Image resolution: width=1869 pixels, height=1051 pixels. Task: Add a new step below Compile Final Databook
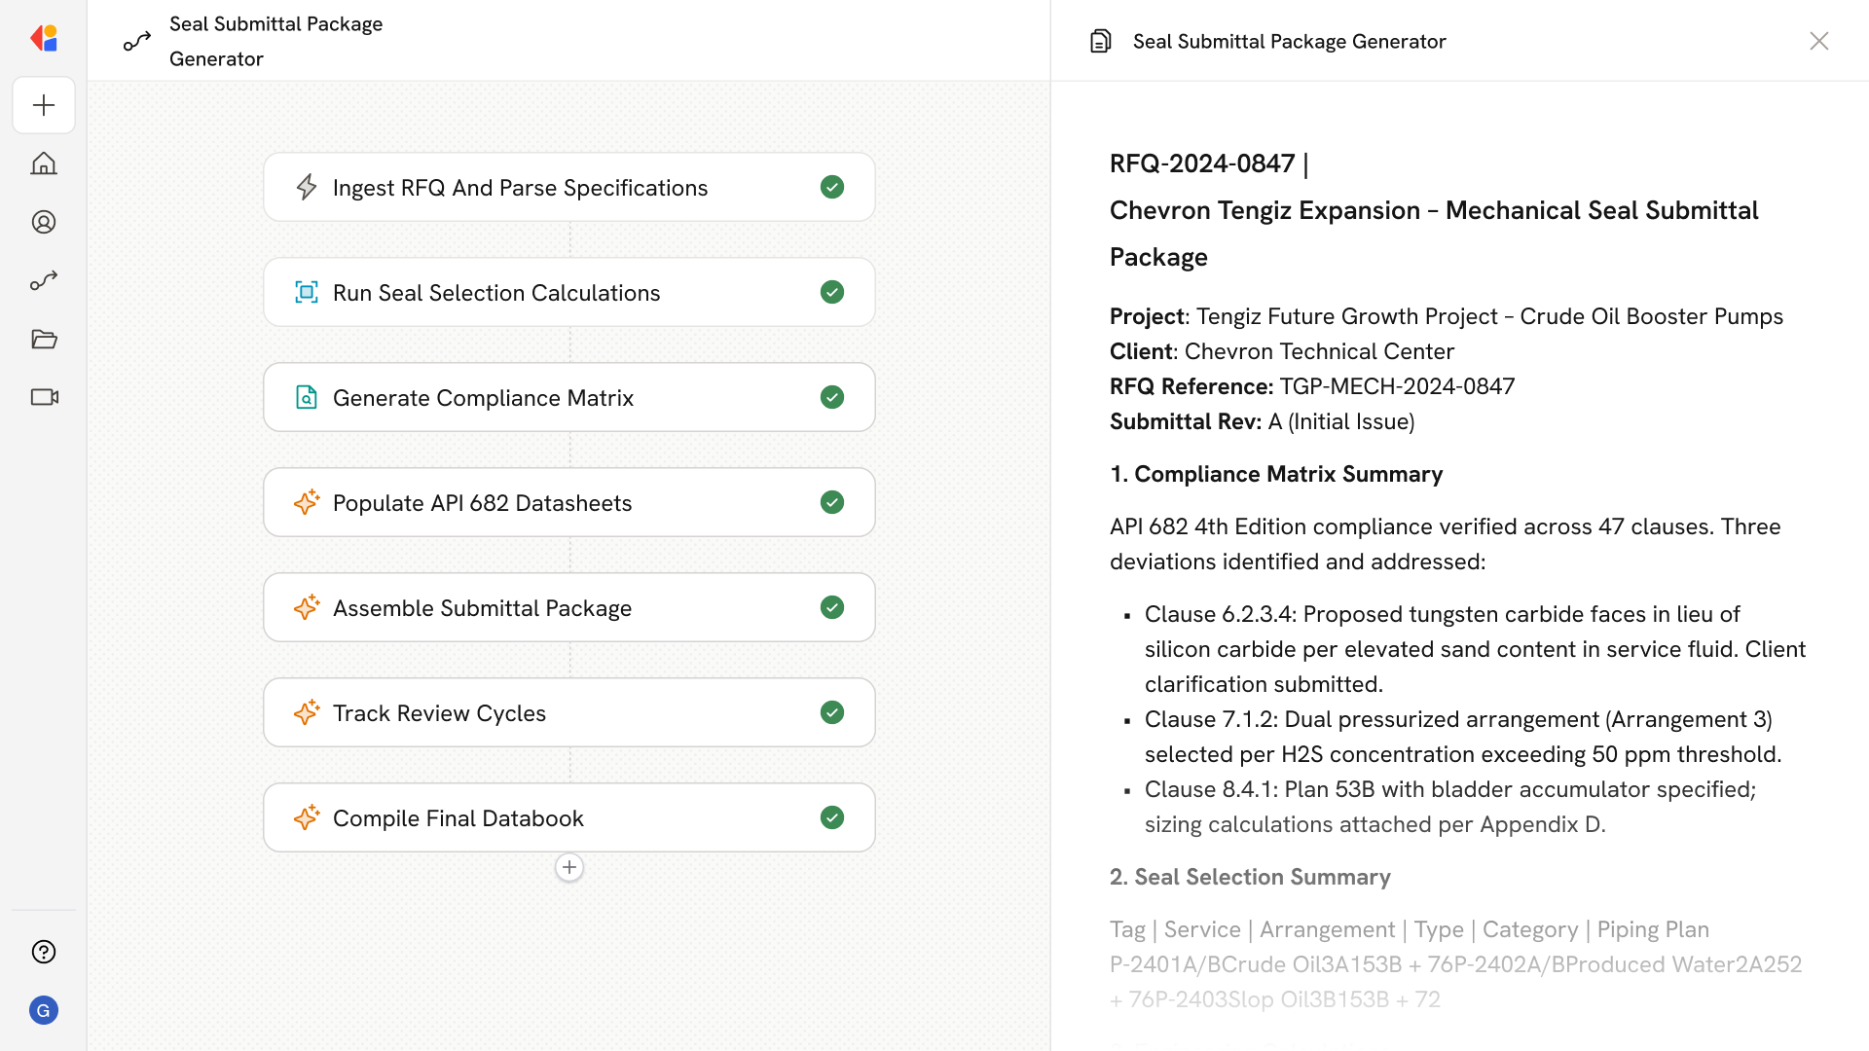pyautogui.click(x=569, y=867)
